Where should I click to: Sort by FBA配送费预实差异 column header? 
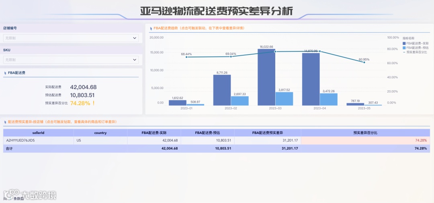pos(268,133)
